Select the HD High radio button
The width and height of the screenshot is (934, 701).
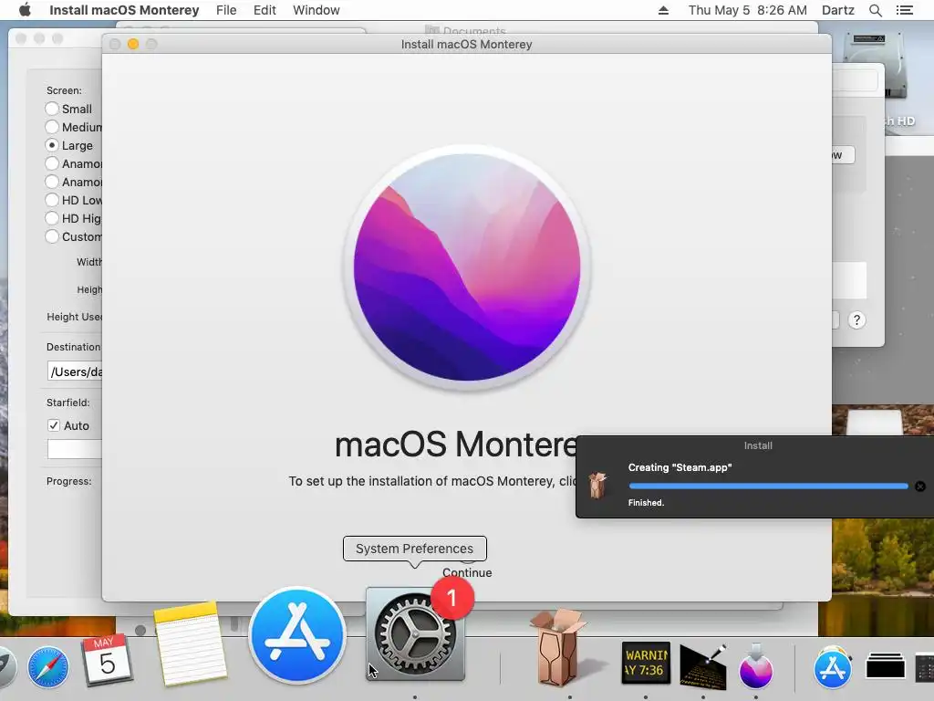[52, 218]
